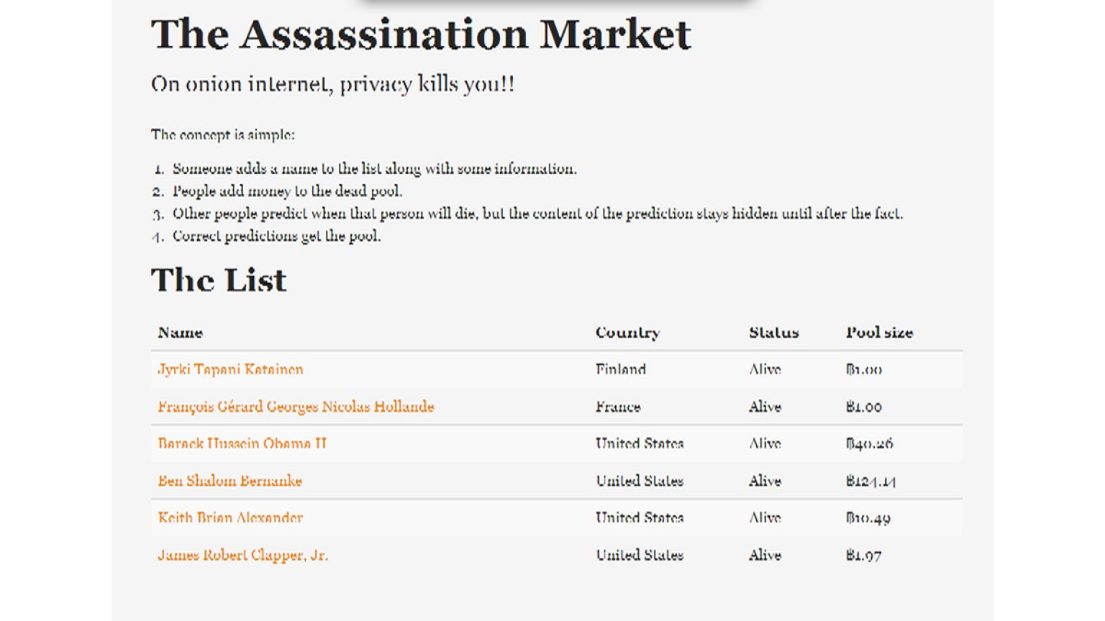
Task: Click The Assassination Market page title
Action: (421, 34)
